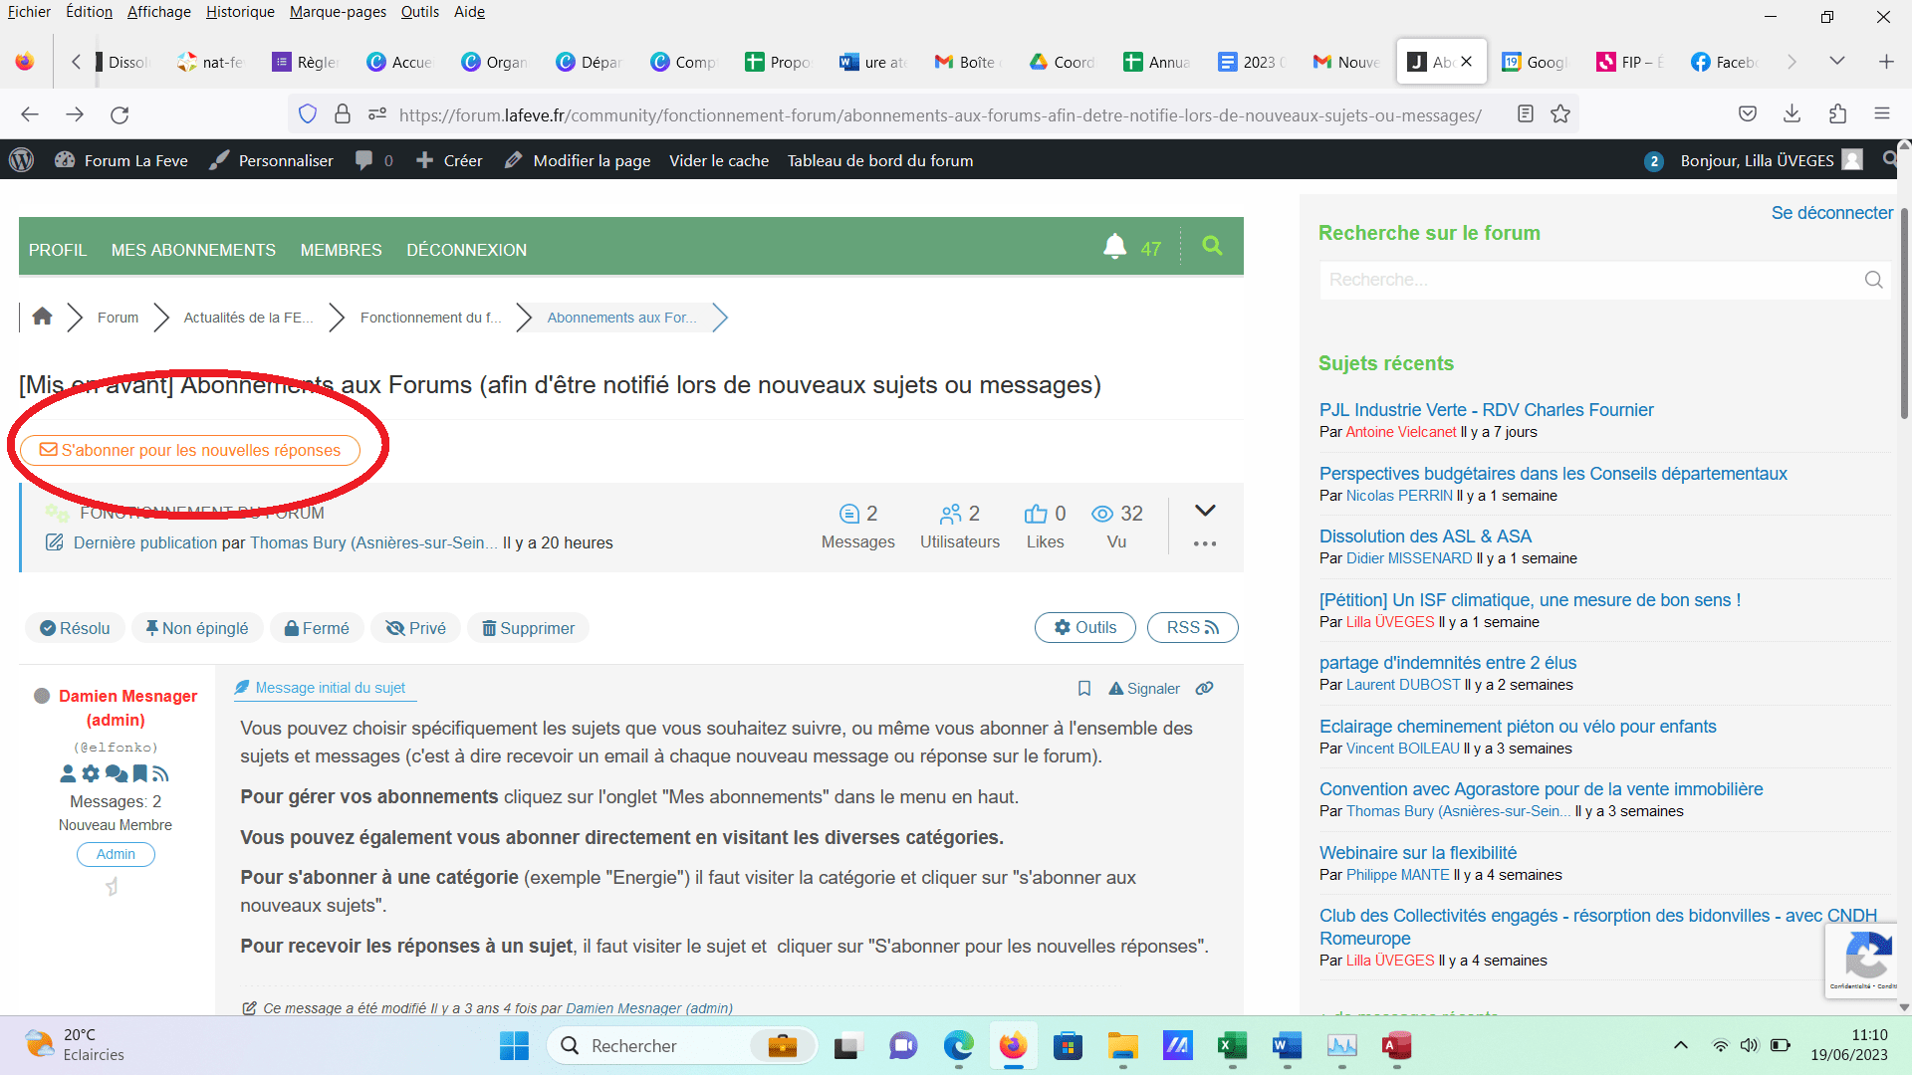Open the forum search magnifier icon
The width and height of the screenshot is (1912, 1075).
pos(1212,246)
